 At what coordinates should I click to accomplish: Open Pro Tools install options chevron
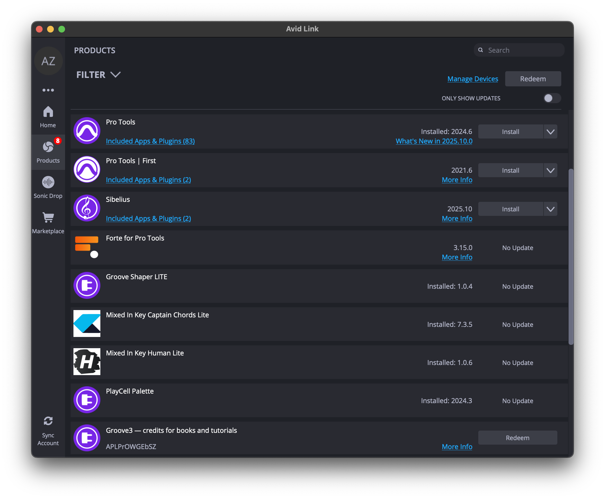(x=550, y=132)
